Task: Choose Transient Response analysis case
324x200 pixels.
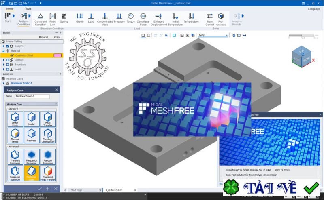Action: click(15, 157)
